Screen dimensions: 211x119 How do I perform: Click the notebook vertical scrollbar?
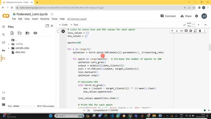(x=210, y=47)
